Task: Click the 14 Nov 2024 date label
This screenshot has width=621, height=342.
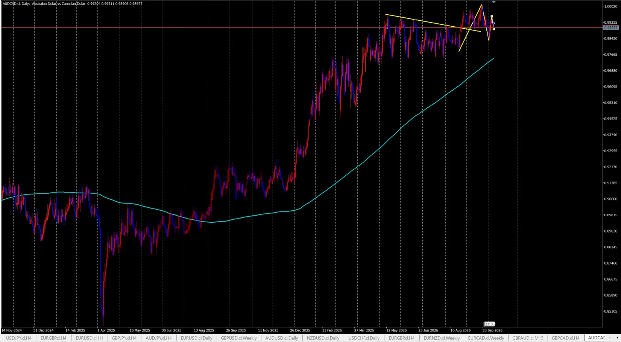Action: [12, 330]
